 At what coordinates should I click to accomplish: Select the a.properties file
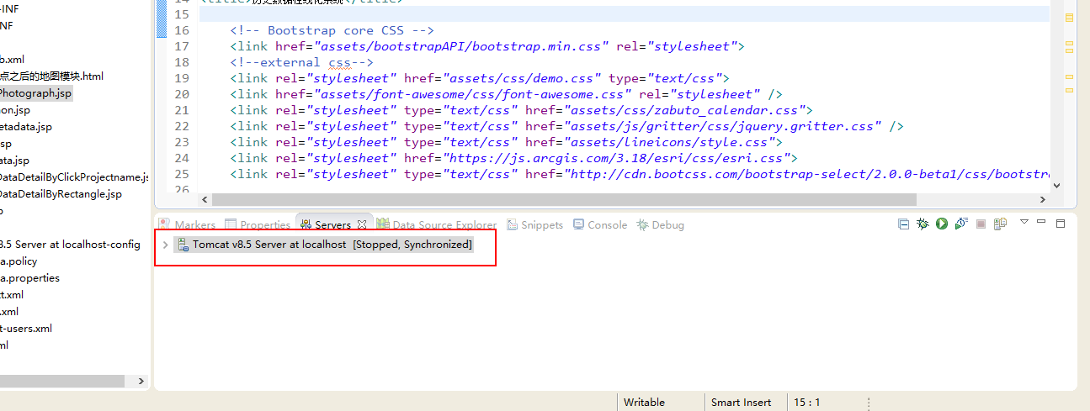[x=29, y=278]
